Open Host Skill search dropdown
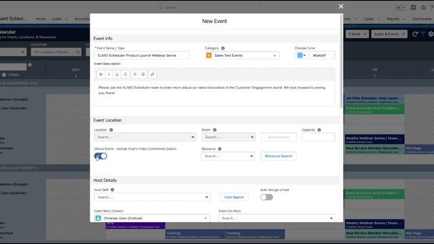The image size is (434, 244). coord(152,197)
